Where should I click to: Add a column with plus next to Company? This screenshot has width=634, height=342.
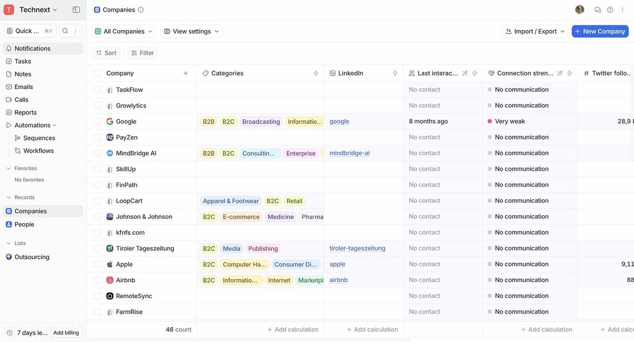coord(186,73)
